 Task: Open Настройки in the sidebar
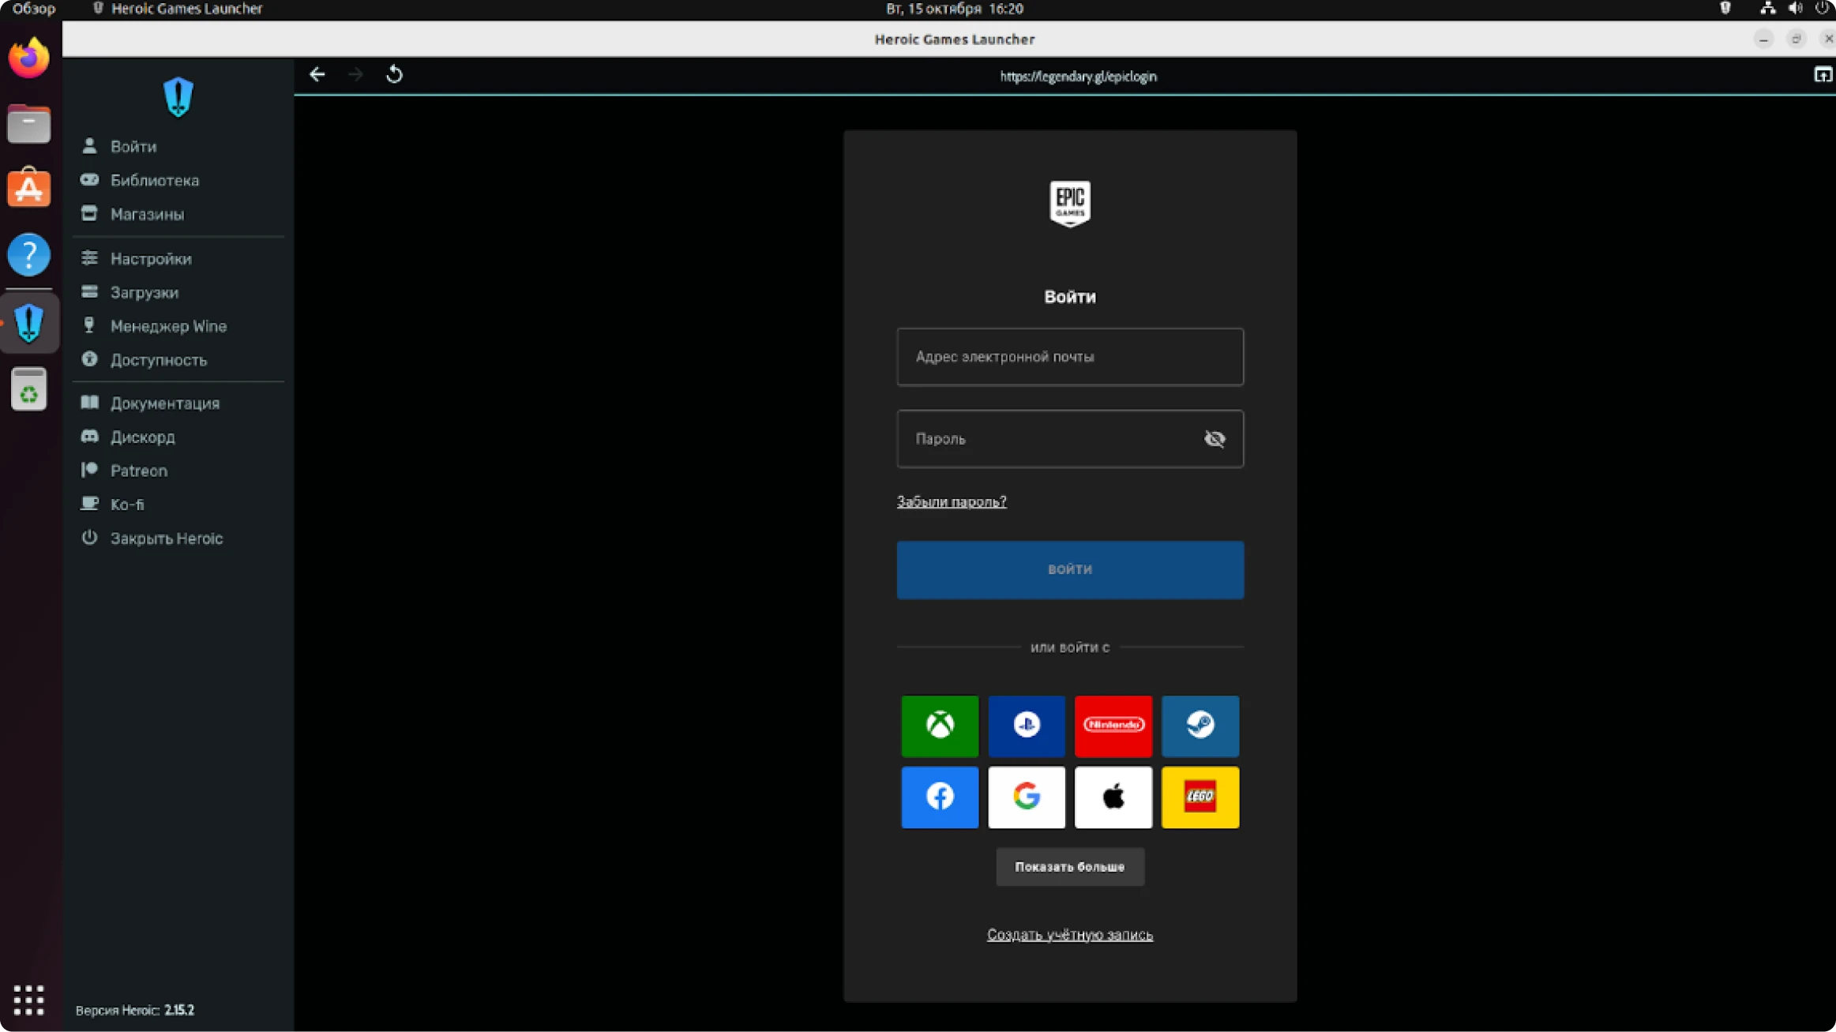click(x=150, y=258)
